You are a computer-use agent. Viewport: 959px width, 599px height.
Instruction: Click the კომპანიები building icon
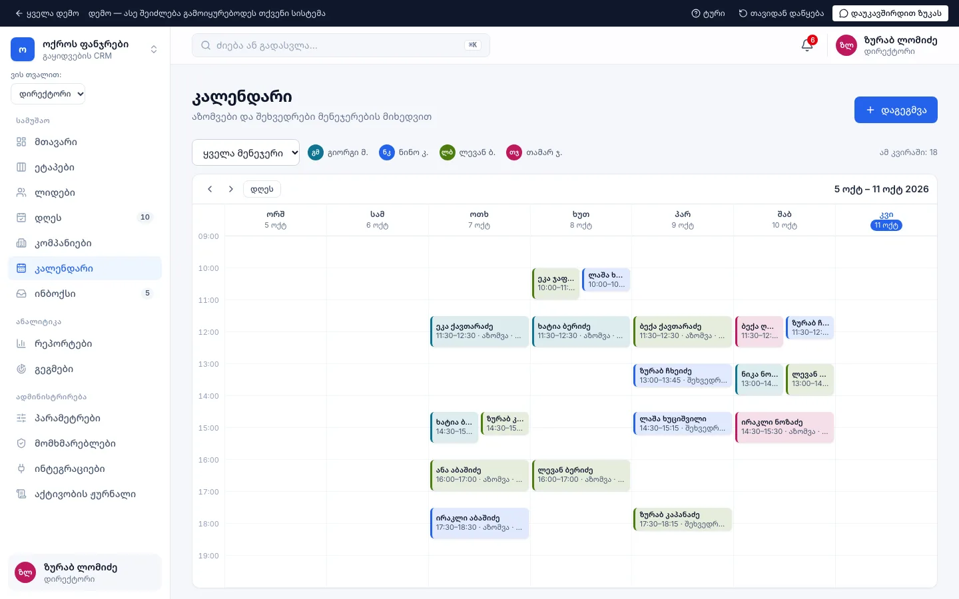tap(21, 243)
